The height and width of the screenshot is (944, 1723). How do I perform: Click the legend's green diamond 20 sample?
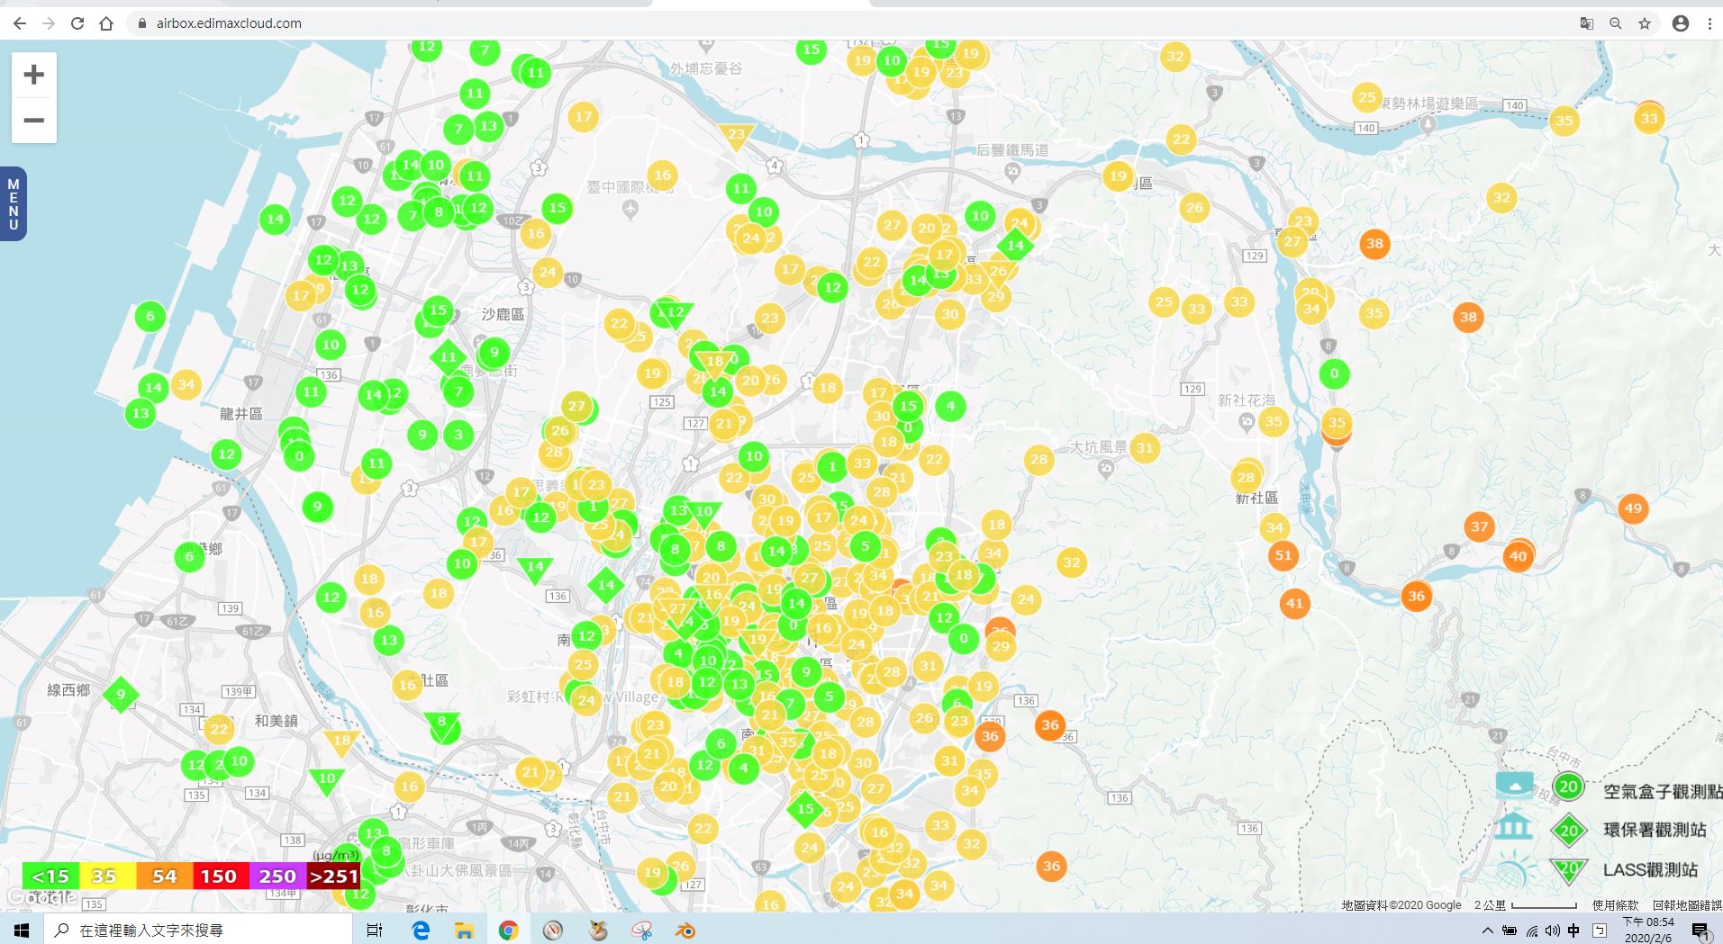pos(1569,830)
